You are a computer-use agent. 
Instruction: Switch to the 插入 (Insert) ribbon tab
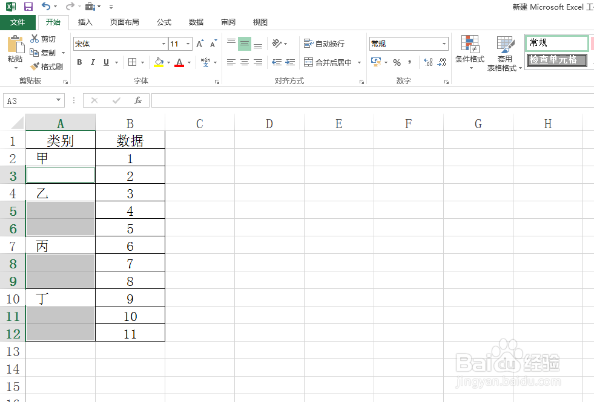pos(84,22)
